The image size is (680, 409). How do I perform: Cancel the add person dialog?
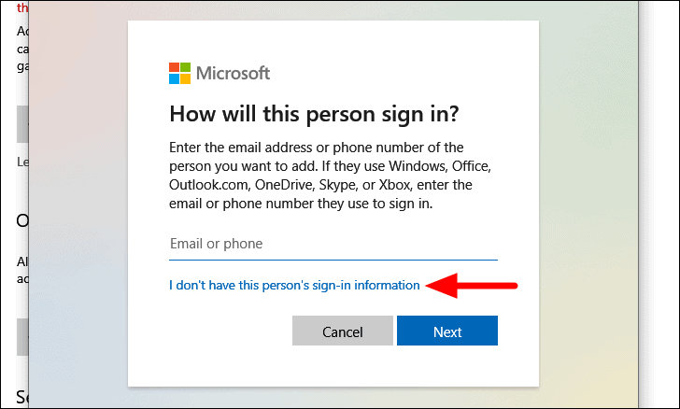tap(343, 331)
